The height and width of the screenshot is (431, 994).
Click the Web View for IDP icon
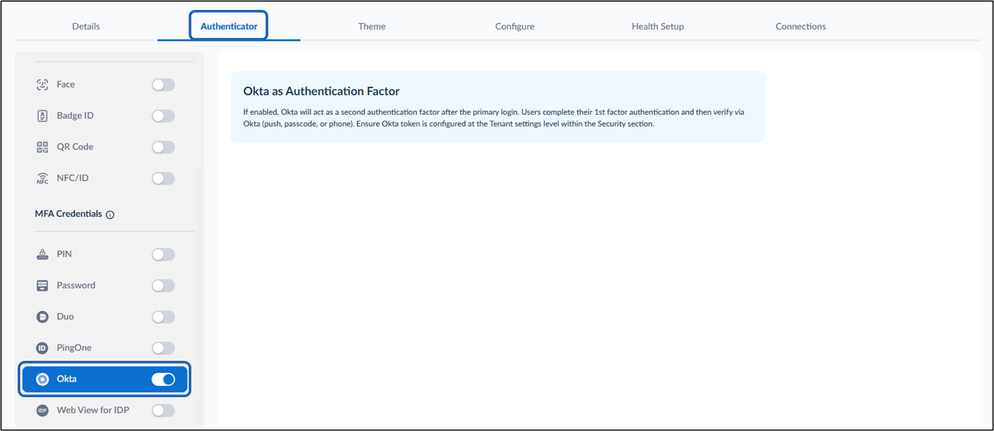(43, 410)
